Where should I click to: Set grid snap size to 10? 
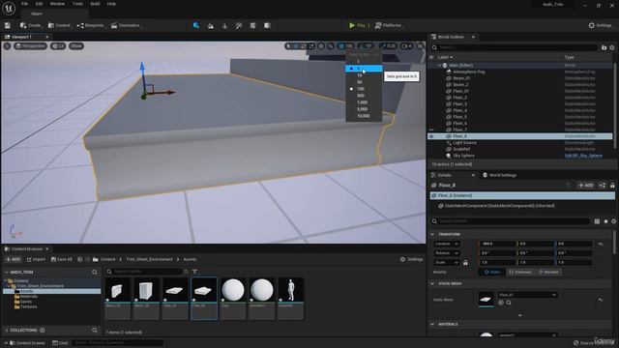[364, 75]
